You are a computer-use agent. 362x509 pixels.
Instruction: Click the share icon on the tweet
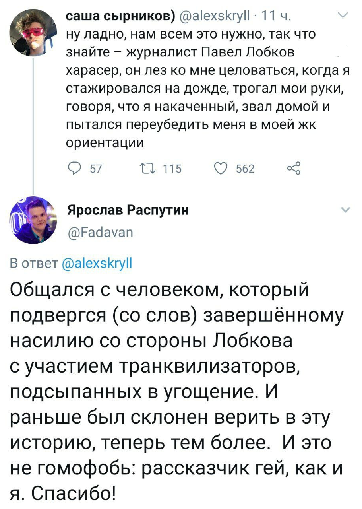coord(294,168)
